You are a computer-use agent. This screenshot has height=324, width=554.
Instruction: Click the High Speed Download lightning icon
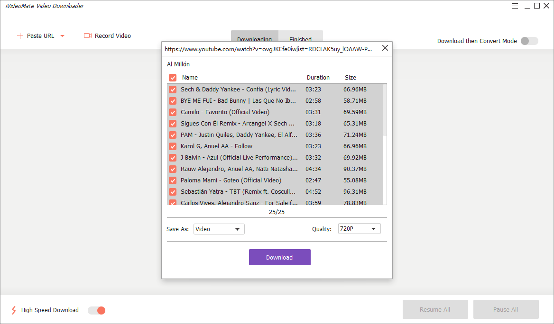click(x=13, y=310)
